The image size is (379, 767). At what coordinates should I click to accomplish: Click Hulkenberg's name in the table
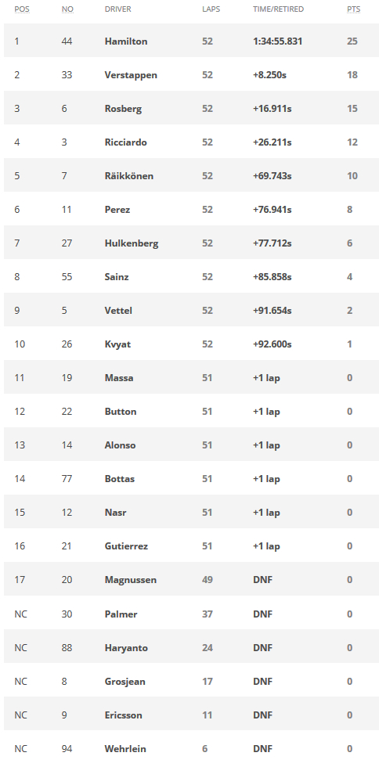(x=132, y=243)
